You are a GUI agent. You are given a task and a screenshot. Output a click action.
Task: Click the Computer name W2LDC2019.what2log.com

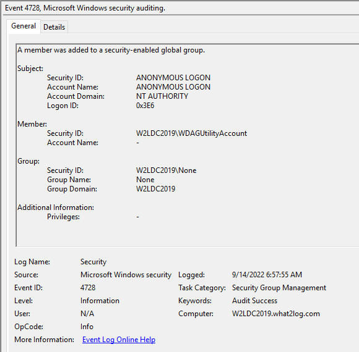point(276,314)
